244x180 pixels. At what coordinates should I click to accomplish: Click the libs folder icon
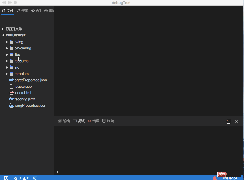click(x=11, y=55)
